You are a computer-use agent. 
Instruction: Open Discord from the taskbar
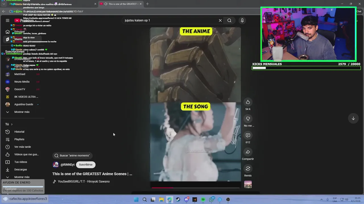tap(186, 199)
